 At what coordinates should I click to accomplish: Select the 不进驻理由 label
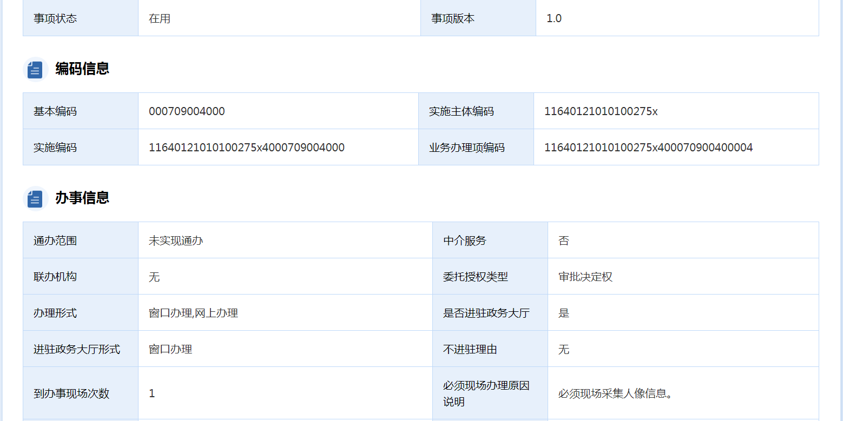(x=470, y=349)
